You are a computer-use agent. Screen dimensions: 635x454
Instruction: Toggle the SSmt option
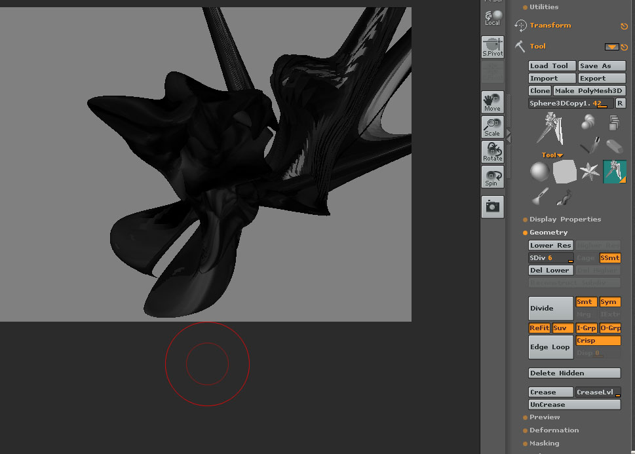coord(610,258)
